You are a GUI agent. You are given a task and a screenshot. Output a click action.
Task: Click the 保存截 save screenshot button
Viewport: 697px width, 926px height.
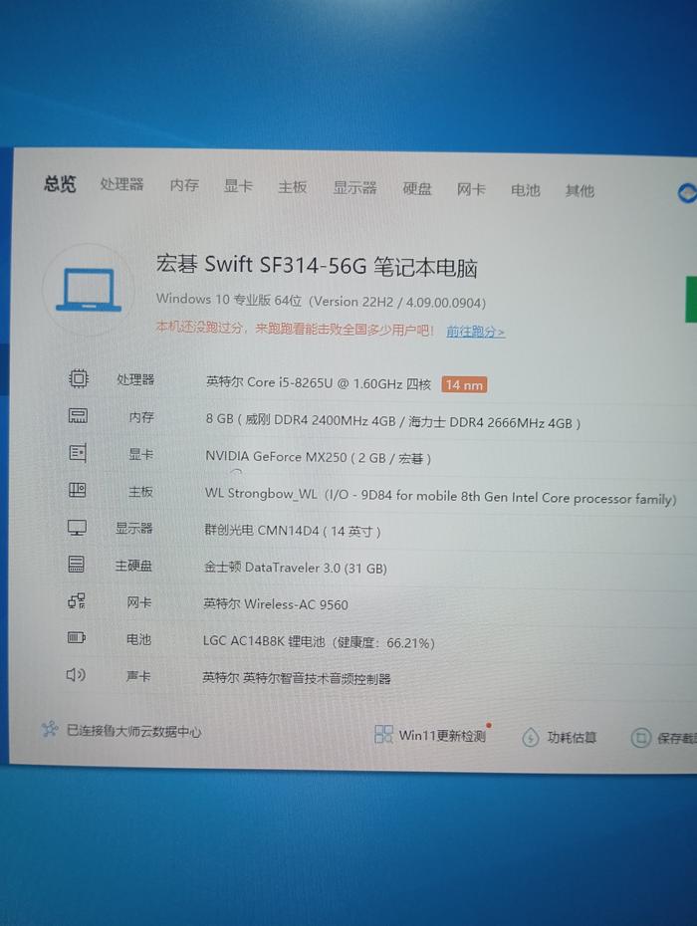(x=664, y=738)
